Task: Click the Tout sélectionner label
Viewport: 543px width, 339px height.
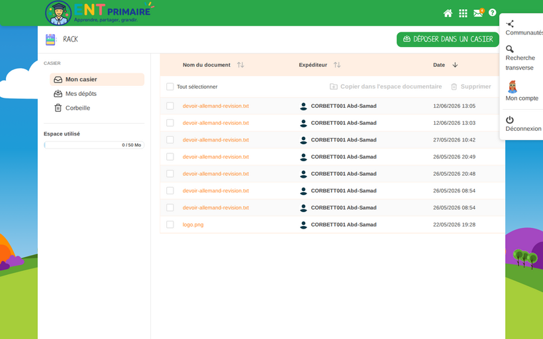Action: [197, 87]
